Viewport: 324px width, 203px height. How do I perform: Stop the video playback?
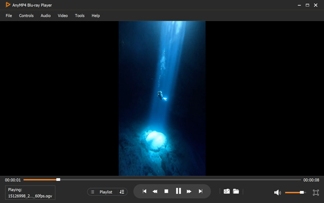(166, 191)
